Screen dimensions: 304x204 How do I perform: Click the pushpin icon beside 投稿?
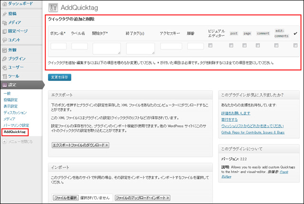5,14
